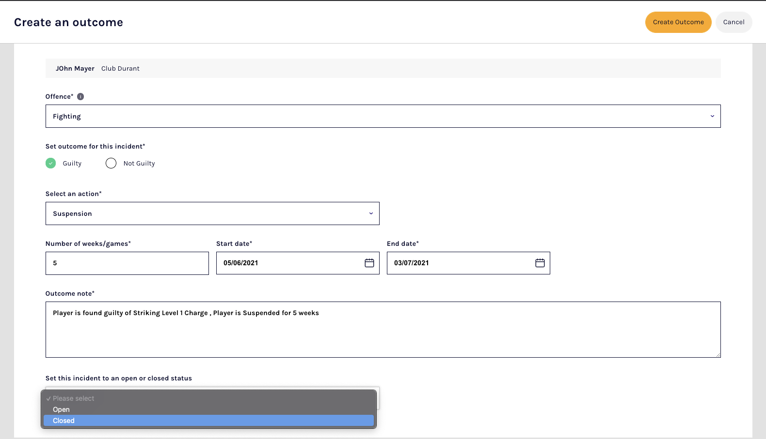Click the Offence info icon
The width and height of the screenshot is (766, 439).
[x=80, y=96]
